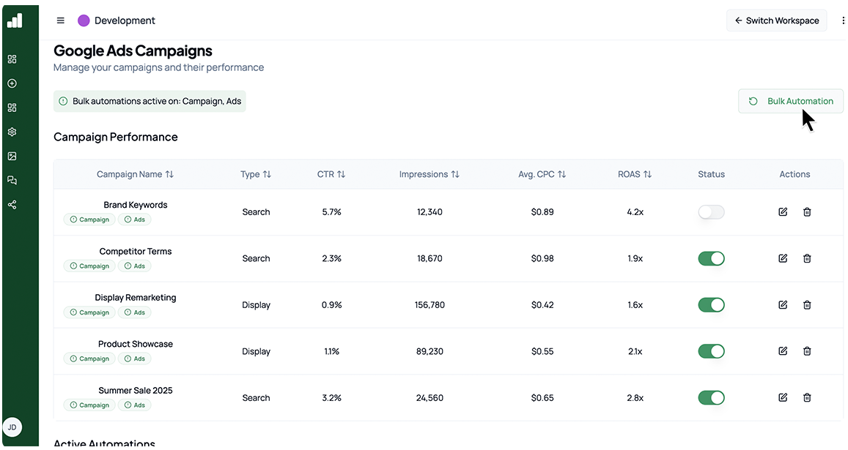
Task: Sort by Avg. CPC column
Action: [x=542, y=174]
